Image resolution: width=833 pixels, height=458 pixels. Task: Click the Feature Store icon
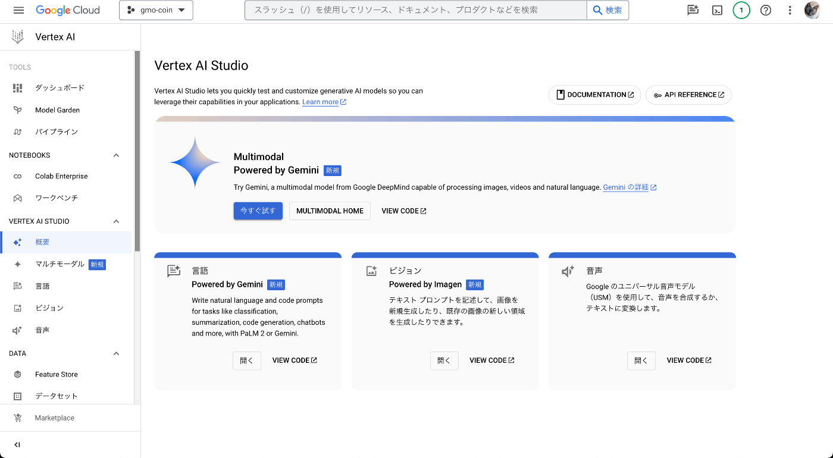tap(17, 375)
